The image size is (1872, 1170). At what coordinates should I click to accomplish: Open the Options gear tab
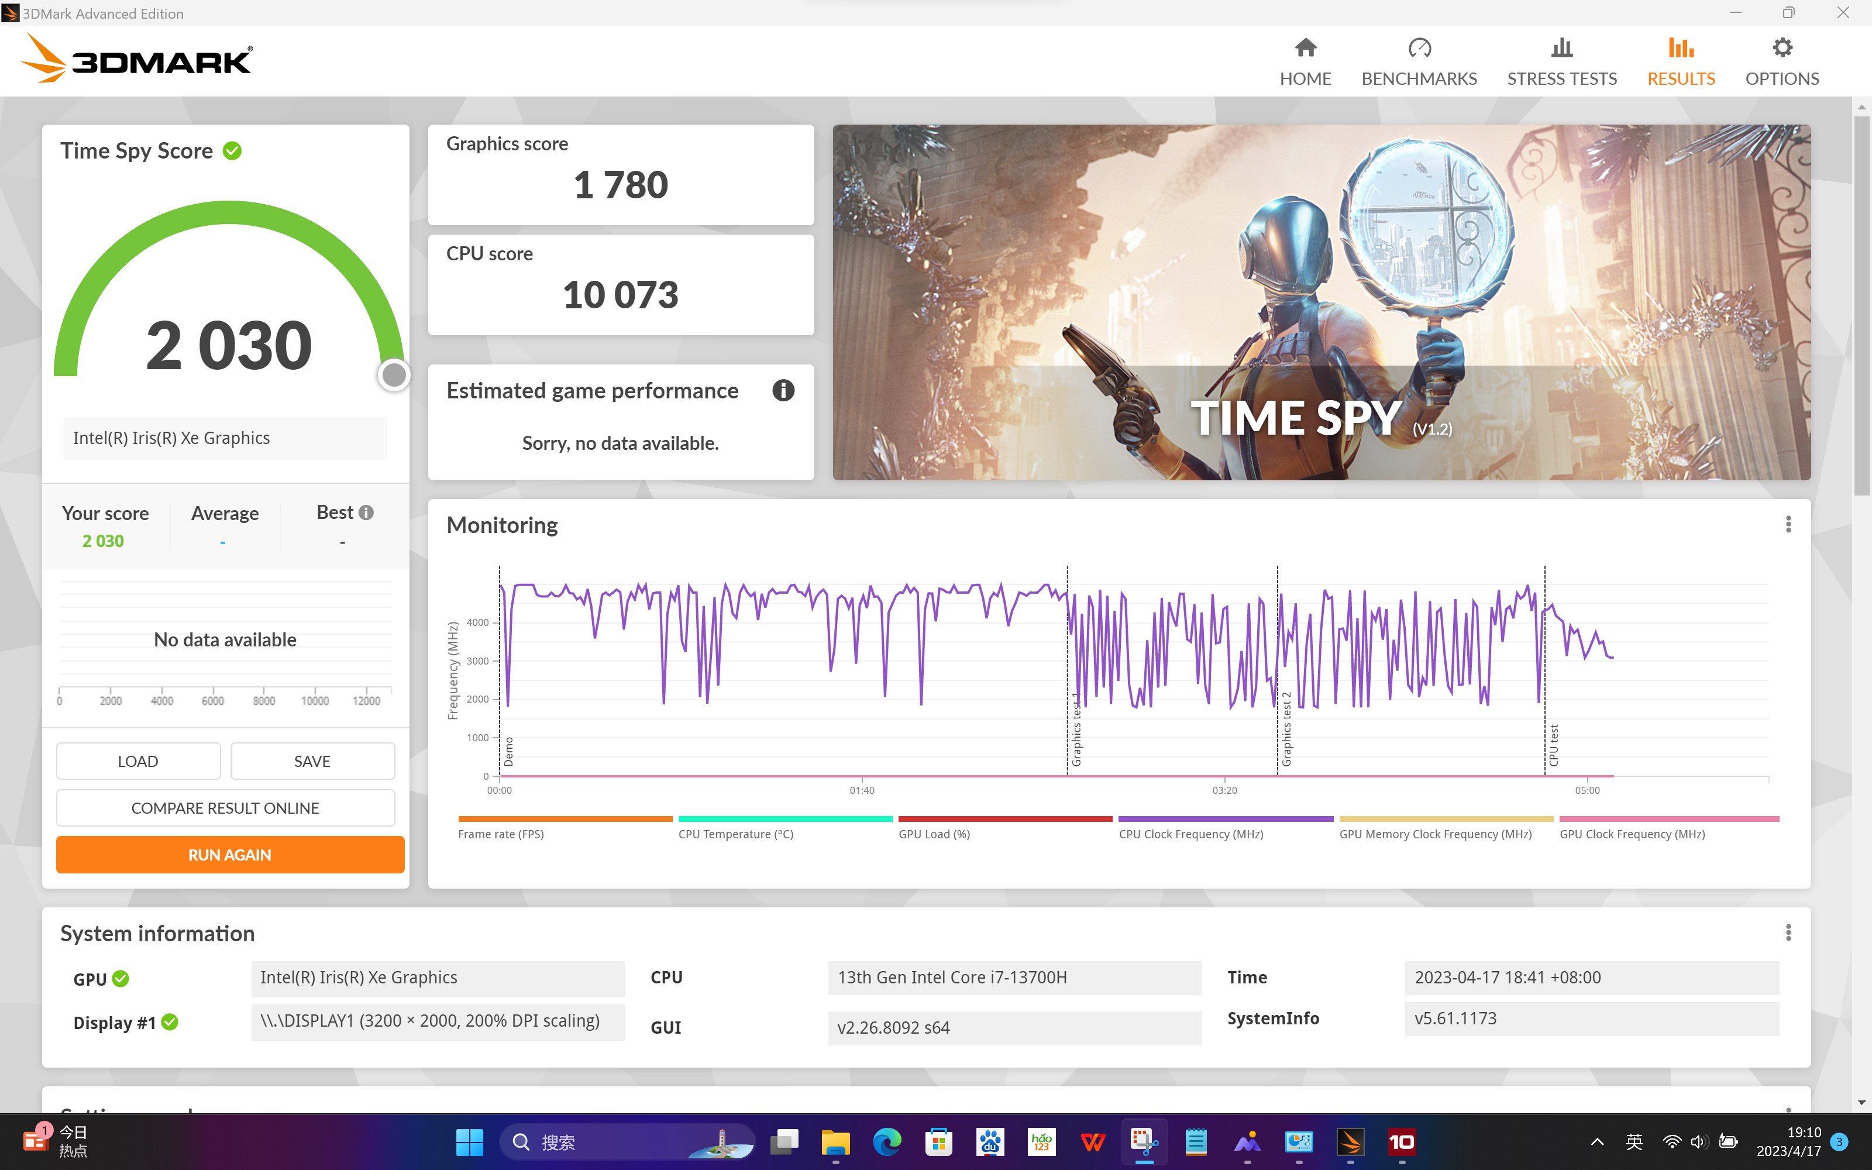click(1781, 48)
